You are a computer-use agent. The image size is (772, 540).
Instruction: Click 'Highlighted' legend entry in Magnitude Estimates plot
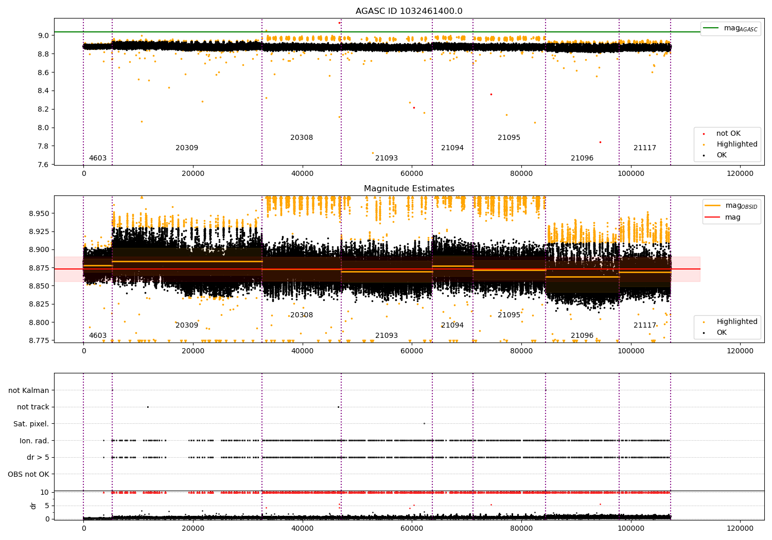point(736,322)
